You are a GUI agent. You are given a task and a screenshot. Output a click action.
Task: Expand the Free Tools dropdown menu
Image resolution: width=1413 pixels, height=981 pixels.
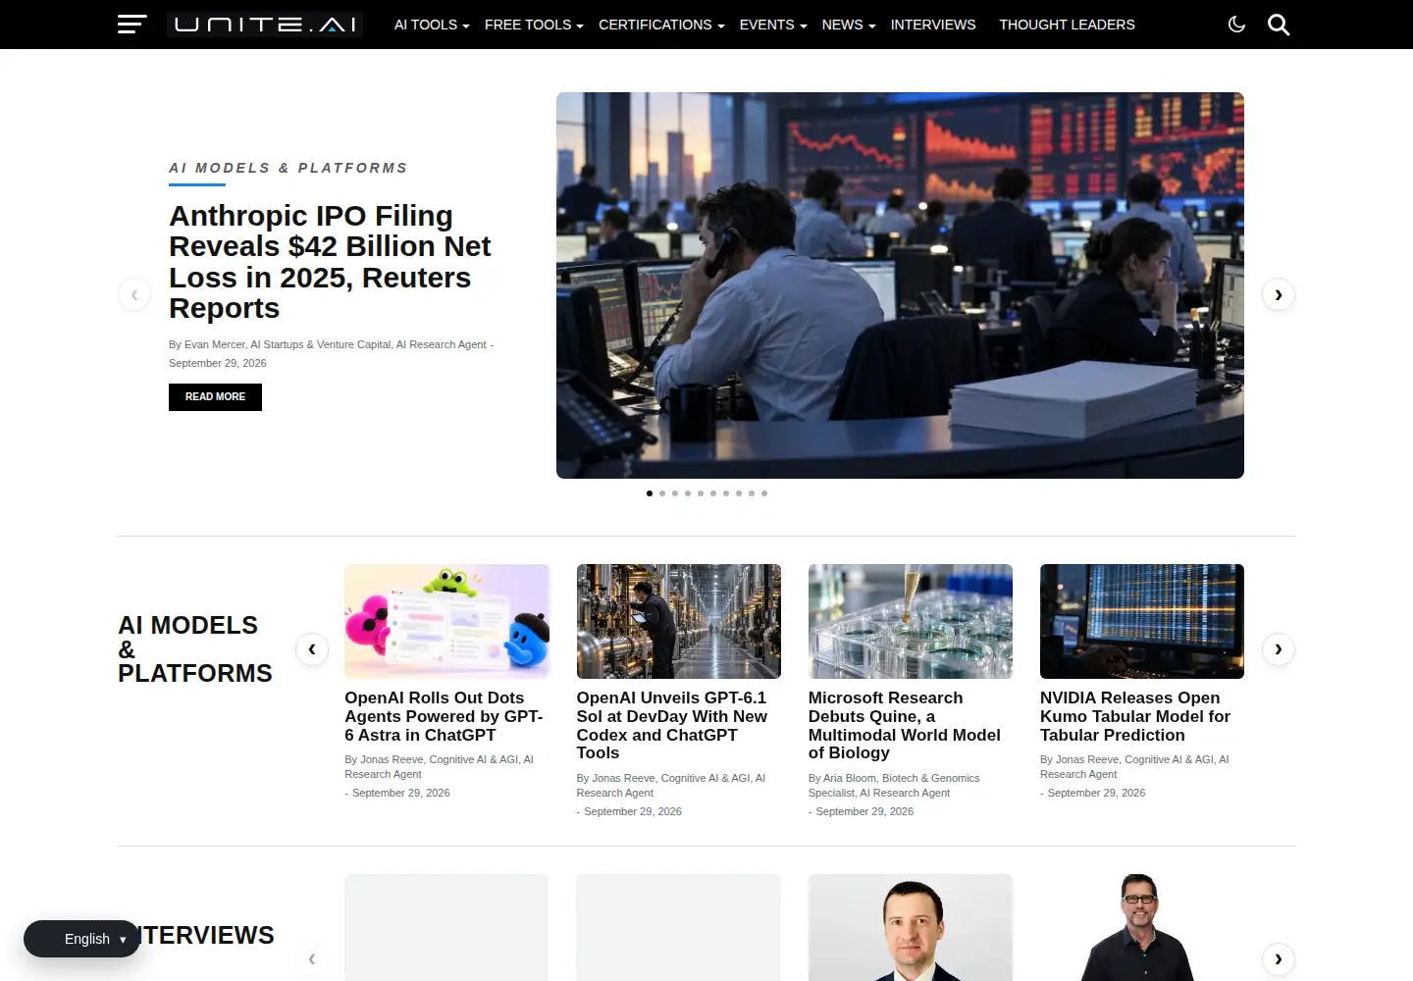[534, 25]
